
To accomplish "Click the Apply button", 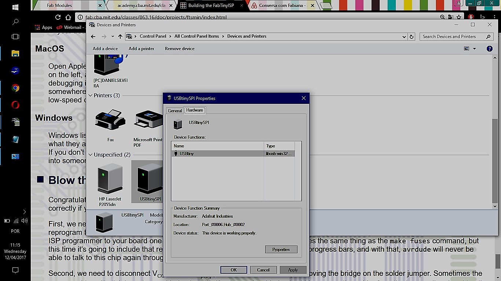I will coord(293,270).
